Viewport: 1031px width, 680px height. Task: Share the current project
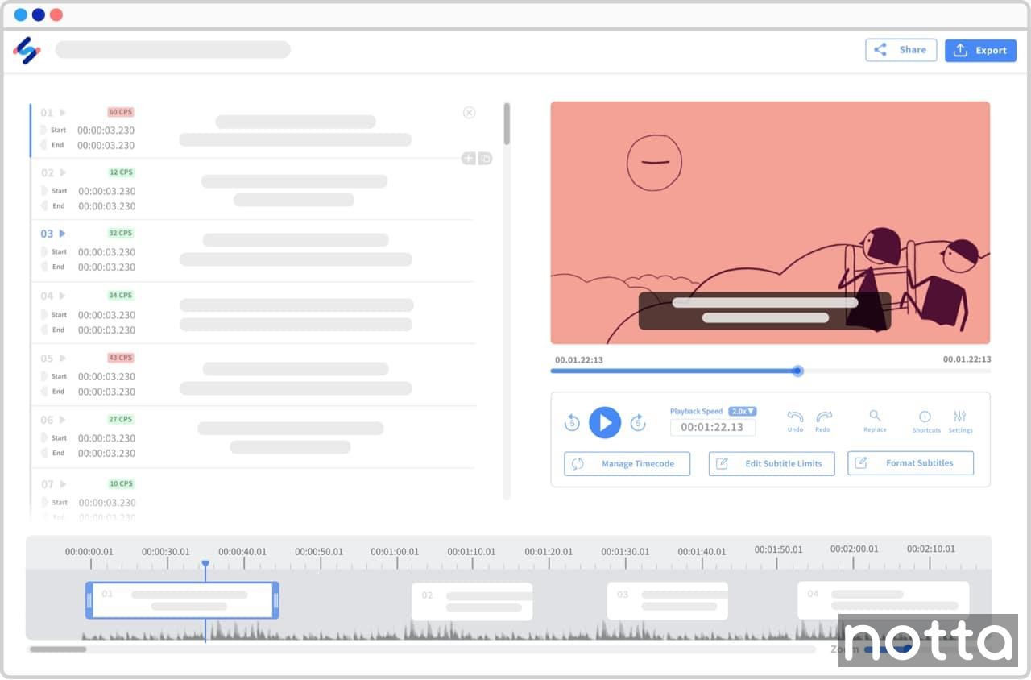coord(901,49)
